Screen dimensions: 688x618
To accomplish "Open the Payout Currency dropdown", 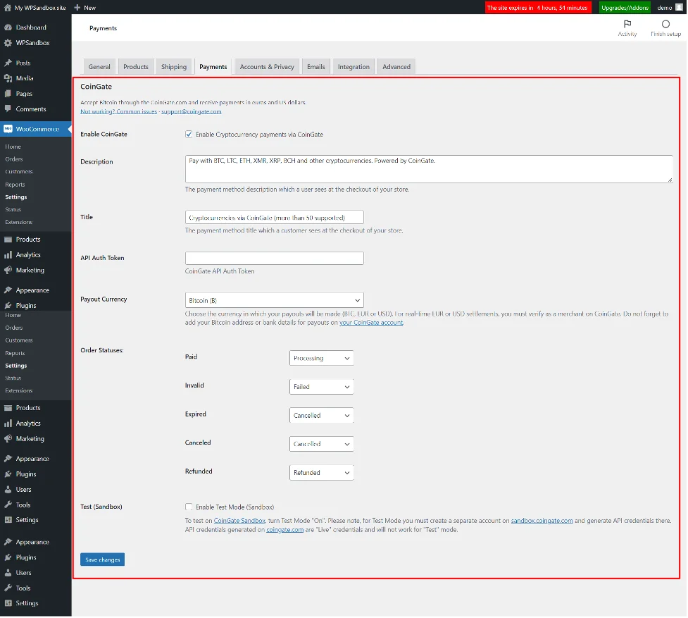I will pyautogui.click(x=275, y=301).
